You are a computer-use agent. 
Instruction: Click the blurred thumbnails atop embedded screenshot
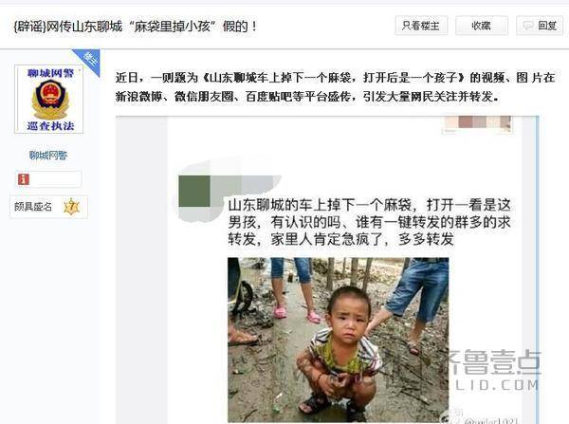[478, 124]
